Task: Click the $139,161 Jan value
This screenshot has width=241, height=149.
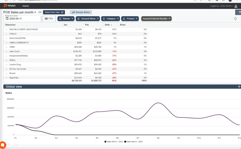Action: pyautogui.click(x=77, y=51)
